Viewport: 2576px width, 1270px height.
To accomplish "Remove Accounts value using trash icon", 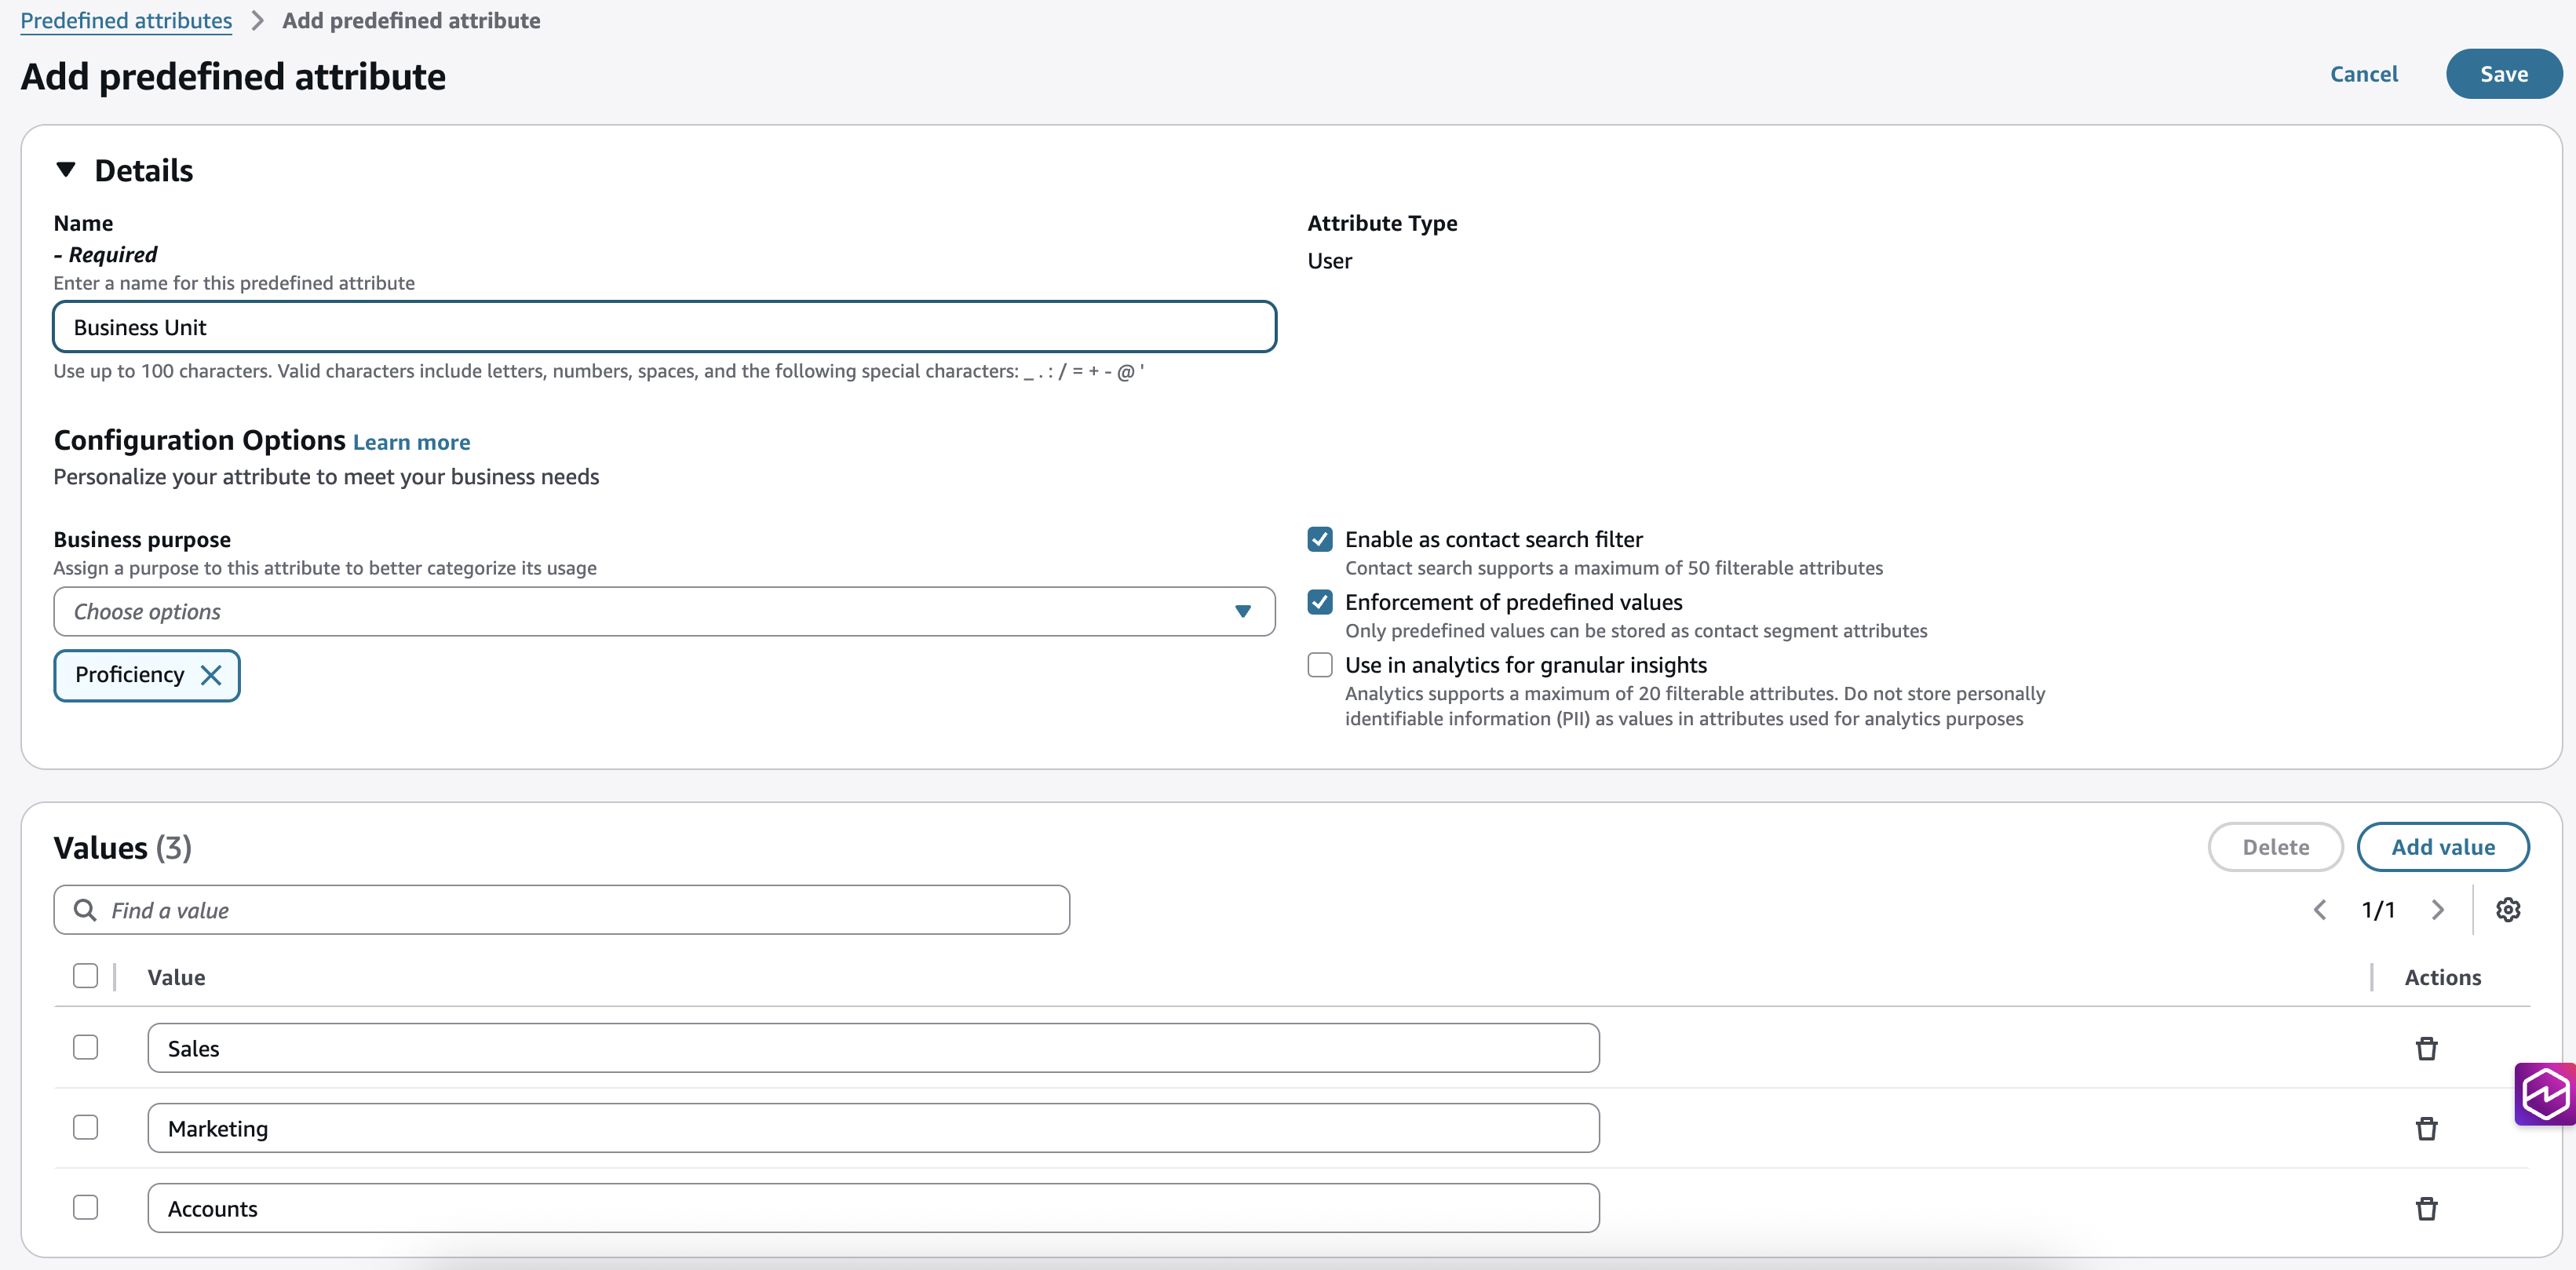I will tap(2426, 1208).
